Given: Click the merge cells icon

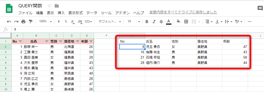Looking at the screenshot, I should 194,22.
